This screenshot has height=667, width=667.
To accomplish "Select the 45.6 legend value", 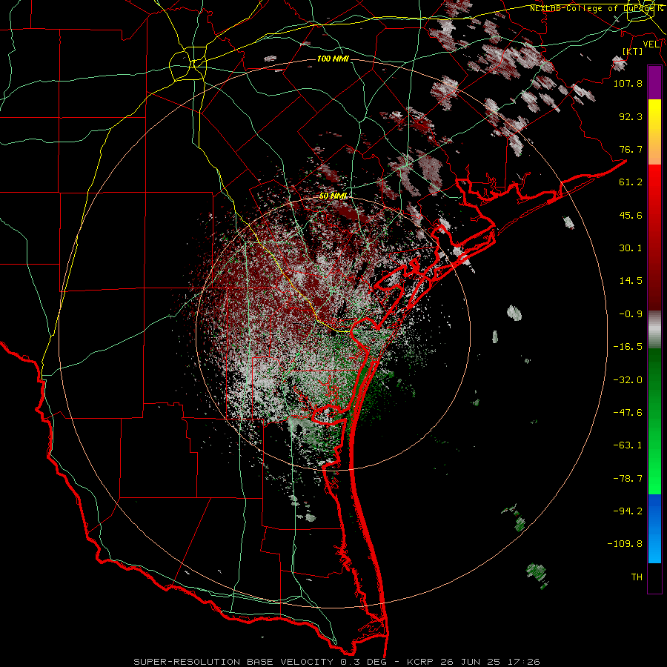I will point(631,215).
